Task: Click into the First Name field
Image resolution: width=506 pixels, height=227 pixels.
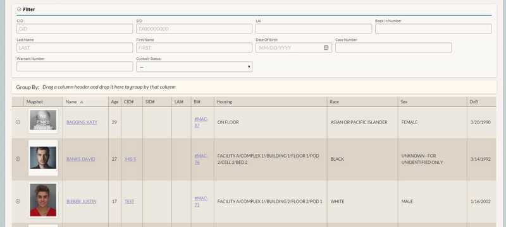Action: [x=194, y=47]
